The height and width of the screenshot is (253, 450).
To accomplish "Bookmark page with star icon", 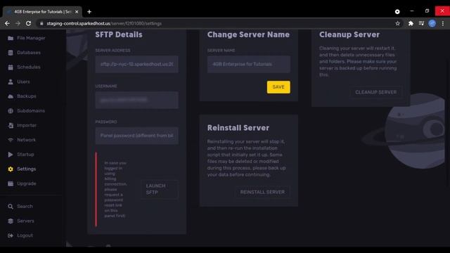I will pyautogui.click(x=397, y=23).
